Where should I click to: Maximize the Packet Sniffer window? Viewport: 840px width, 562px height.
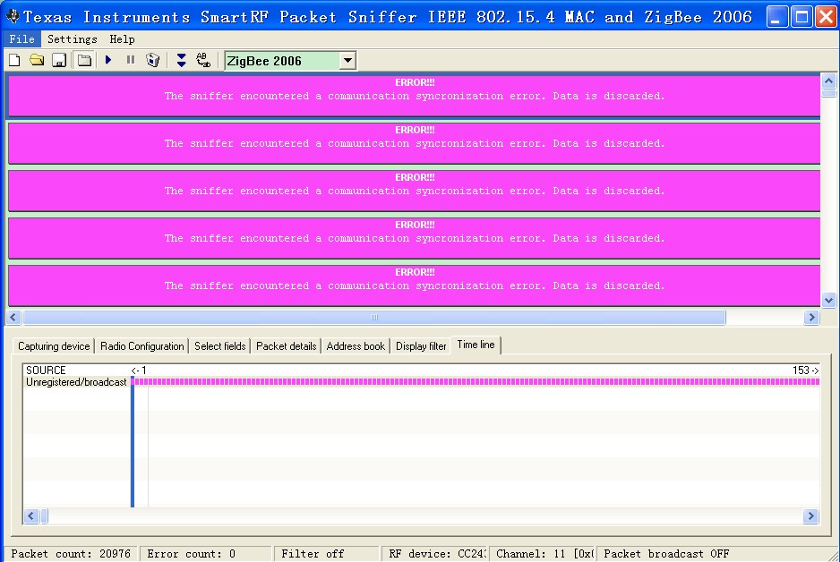tap(801, 17)
